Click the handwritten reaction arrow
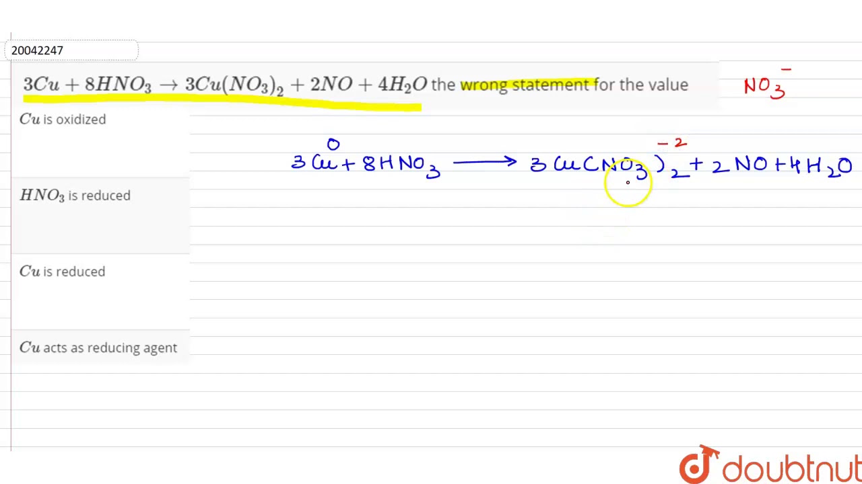The height and width of the screenshot is (484, 862). click(484, 162)
